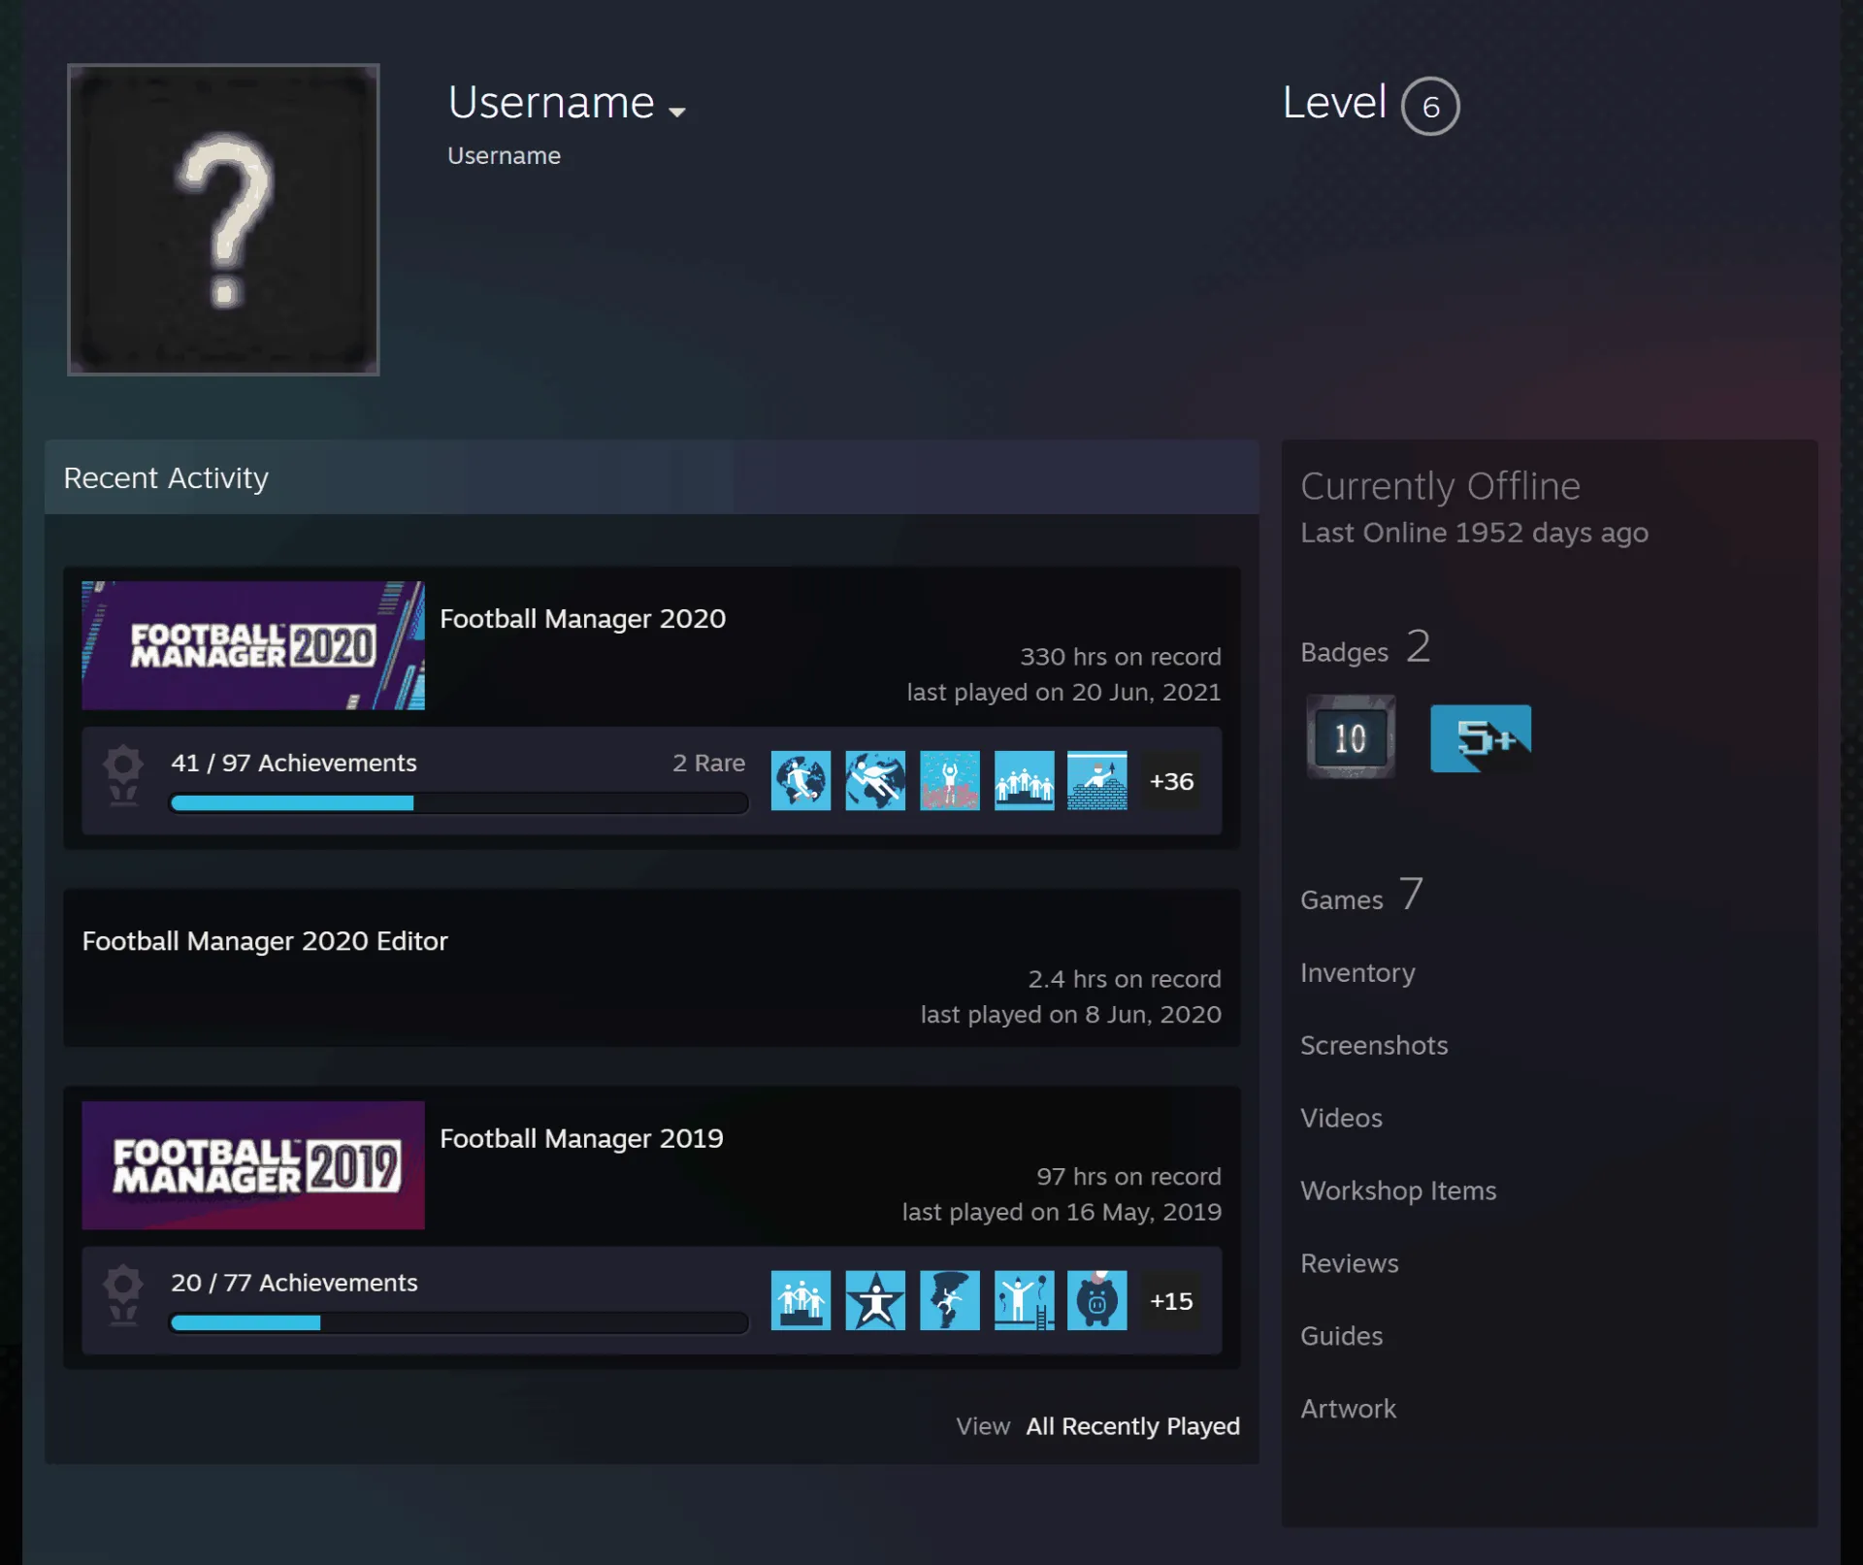1863x1565 pixels.
Task: Open the Artwork link
Action: [x=1348, y=1409]
